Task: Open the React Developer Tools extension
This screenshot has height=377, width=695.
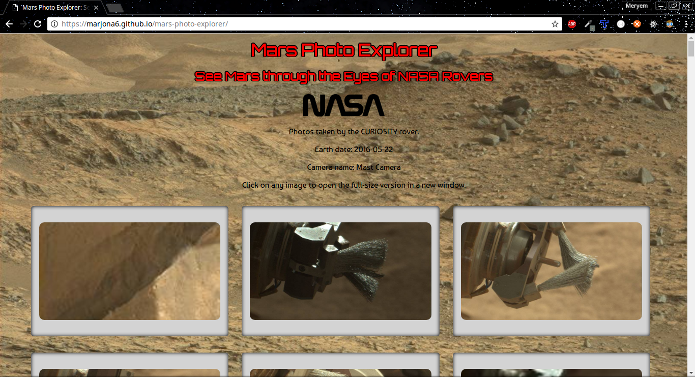Action: [654, 24]
